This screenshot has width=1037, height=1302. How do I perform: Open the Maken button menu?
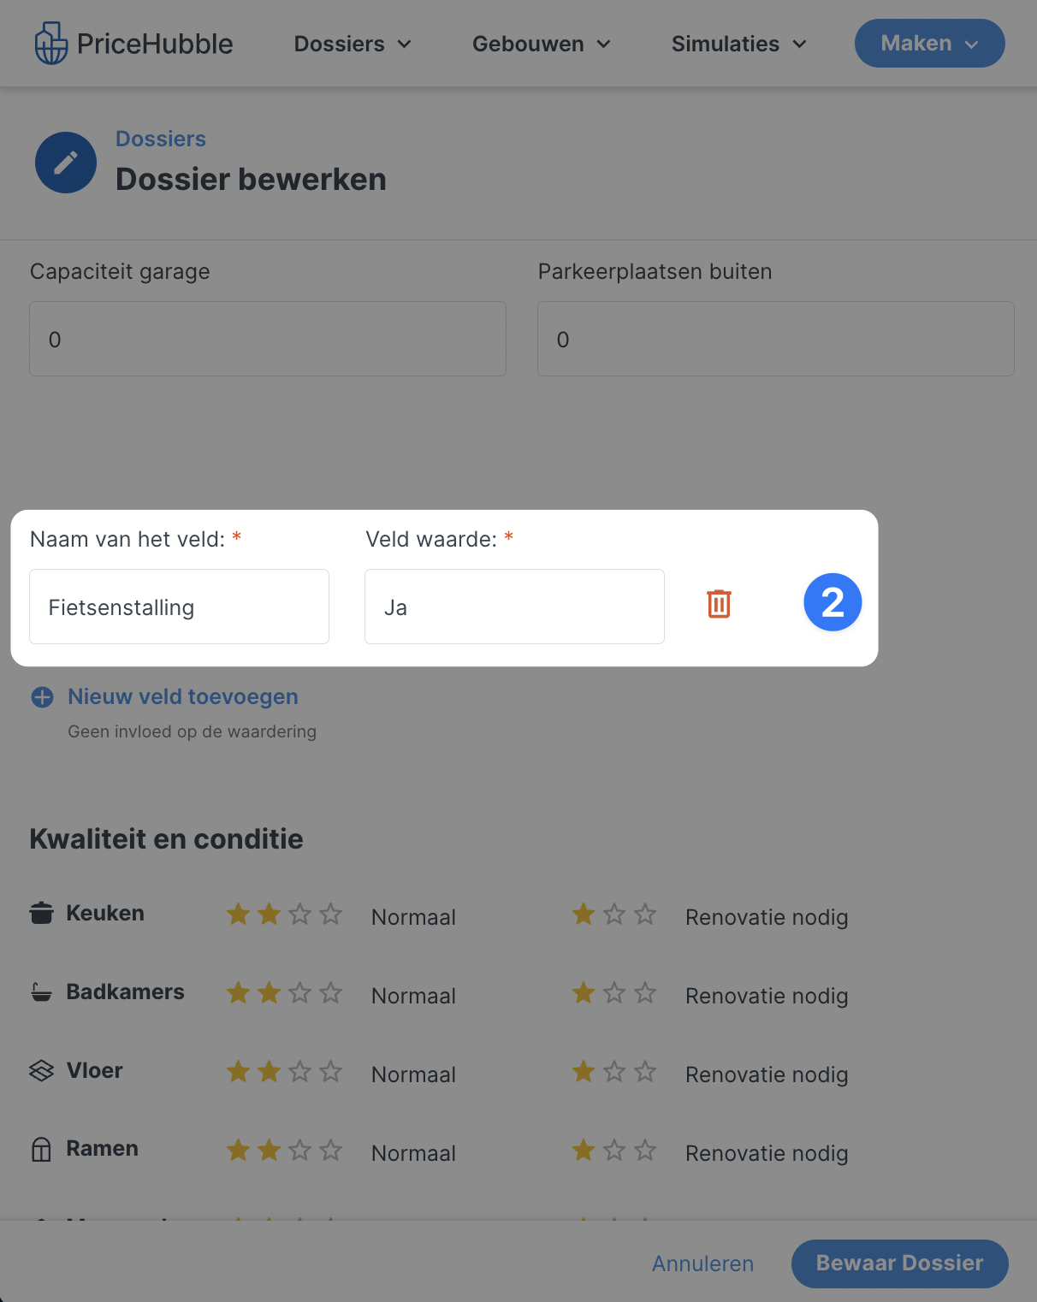click(x=930, y=44)
